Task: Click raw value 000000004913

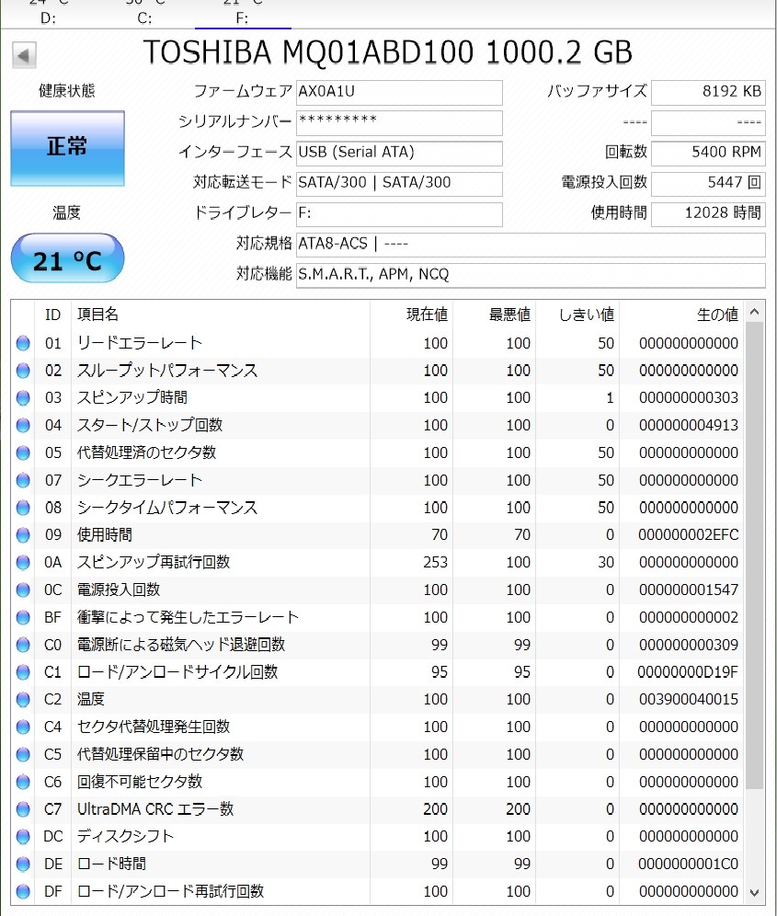Action: (688, 425)
